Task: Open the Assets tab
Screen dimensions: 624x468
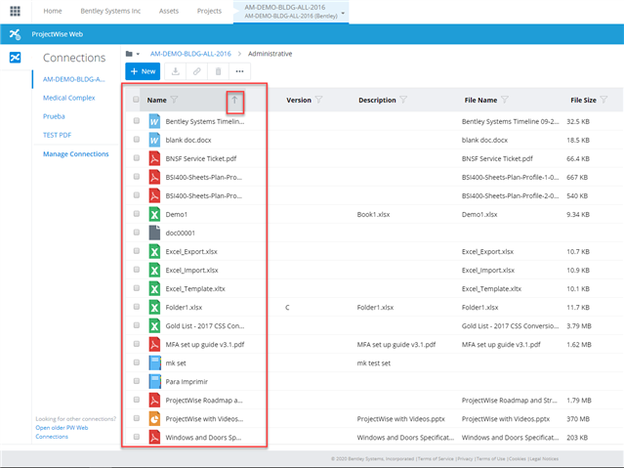Action: (x=169, y=11)
